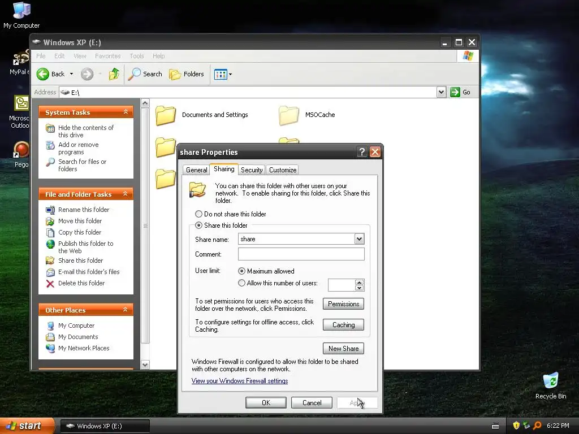Expand the Address bar dropdown

point(441,92)
